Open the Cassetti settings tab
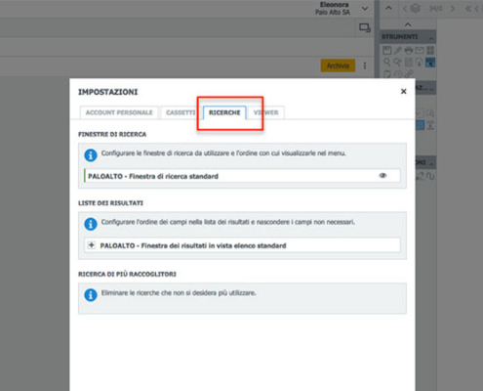 point(181,112)
